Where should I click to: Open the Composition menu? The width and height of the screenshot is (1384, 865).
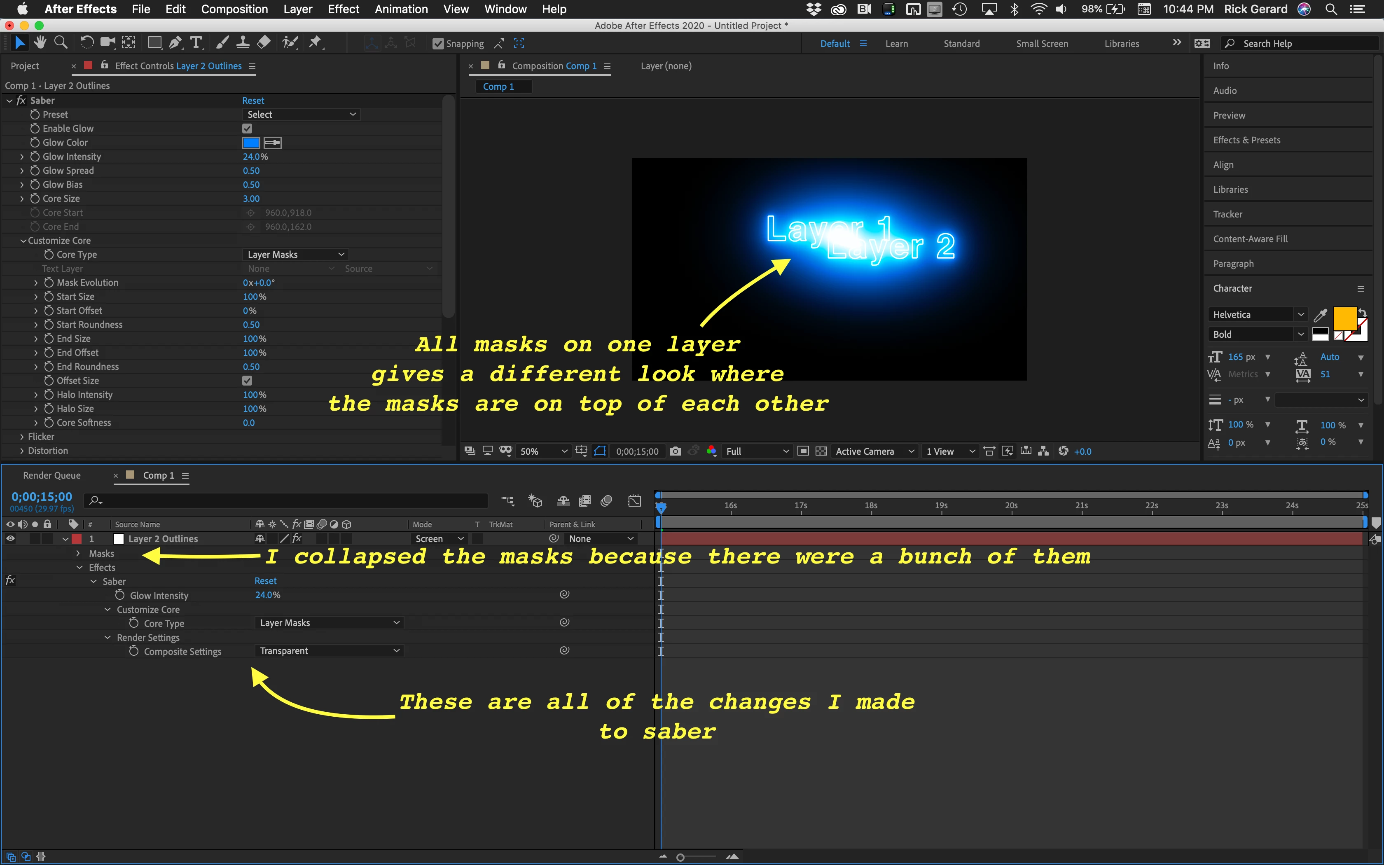pyautogui.click(x=234, y=9)
